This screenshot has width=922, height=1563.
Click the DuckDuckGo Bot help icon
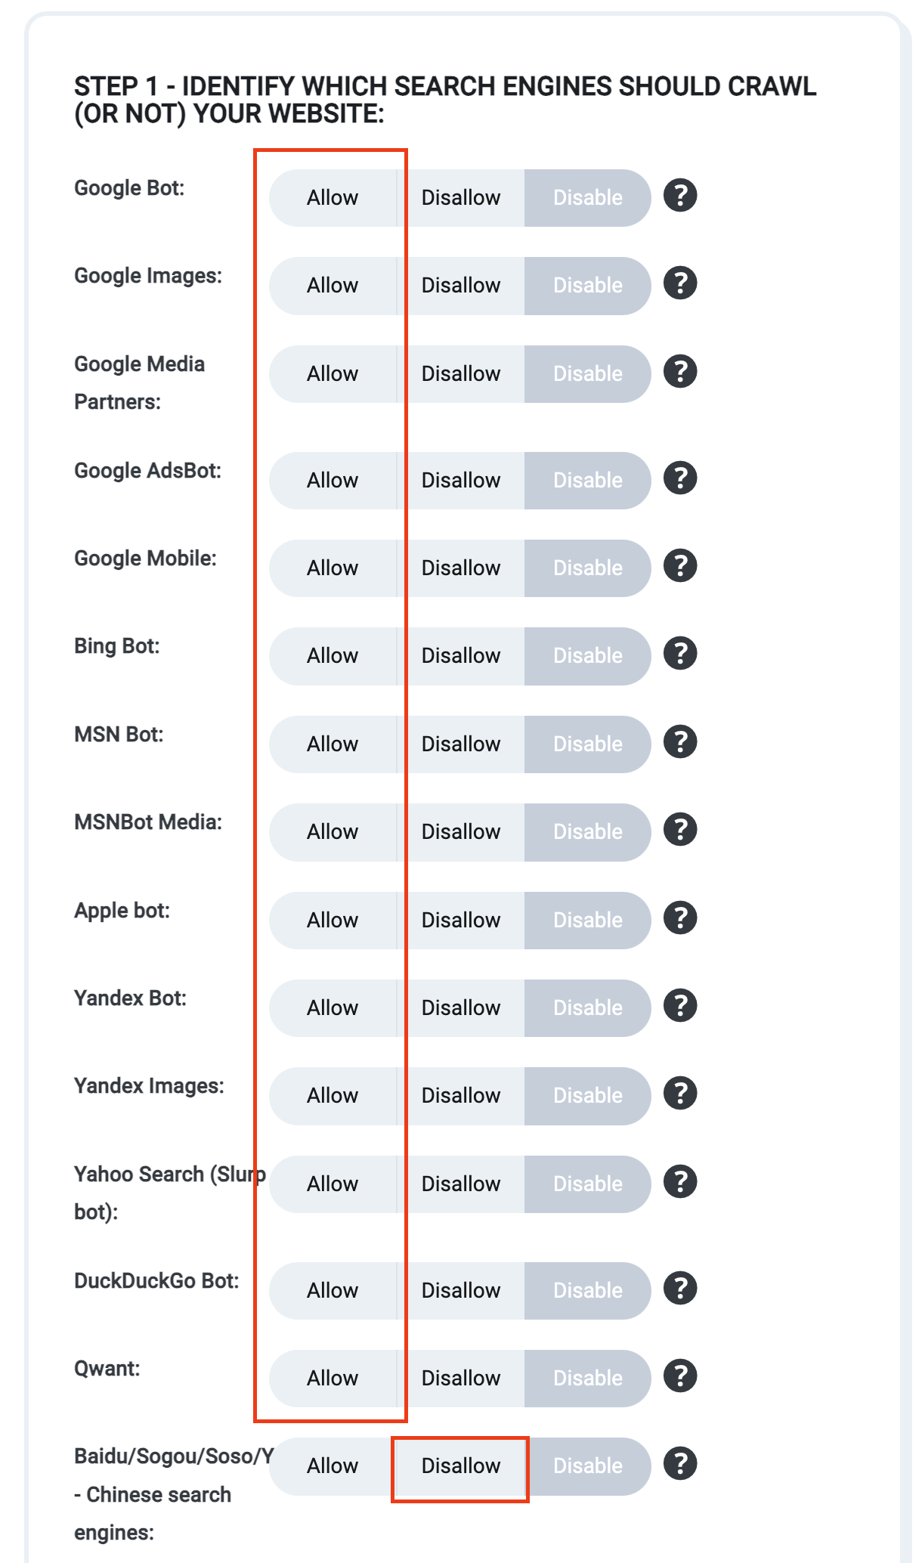click(680, 1289)
